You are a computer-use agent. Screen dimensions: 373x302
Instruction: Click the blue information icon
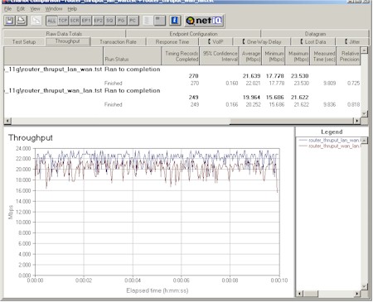point(175,21)
